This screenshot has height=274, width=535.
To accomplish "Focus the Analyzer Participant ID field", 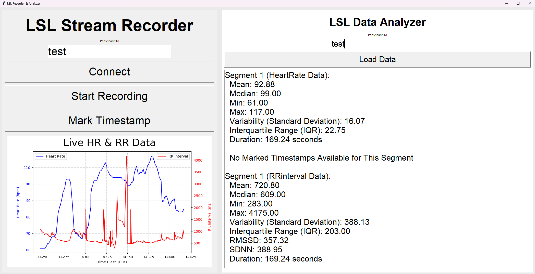I will click(x=377, y=44).
